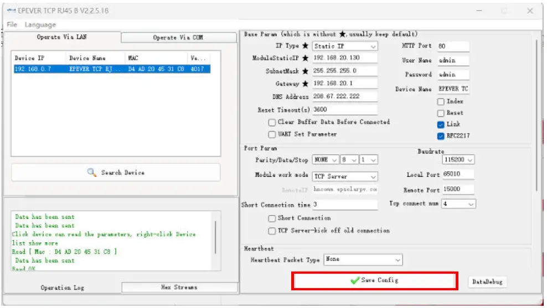Uncheck the RFC2217 checkbox
The image size is (547, 308).
[441, 136]
